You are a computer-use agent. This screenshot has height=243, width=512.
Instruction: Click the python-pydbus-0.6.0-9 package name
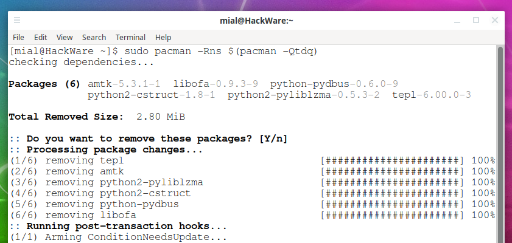[334, 84]
